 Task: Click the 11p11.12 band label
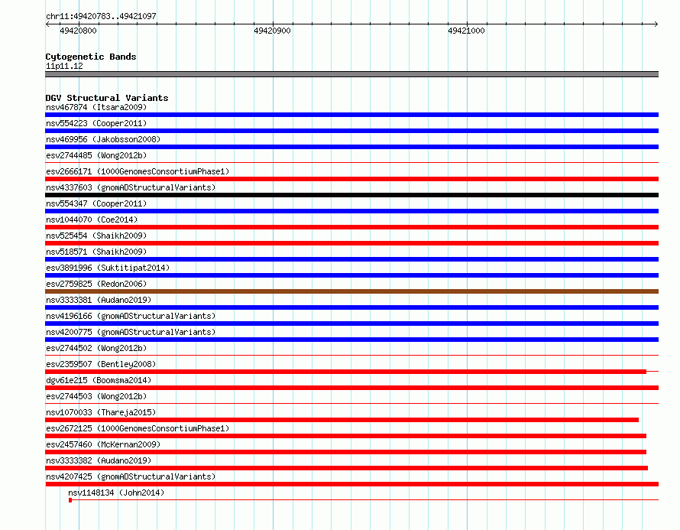pyautogui.click(x=64, y=66)
